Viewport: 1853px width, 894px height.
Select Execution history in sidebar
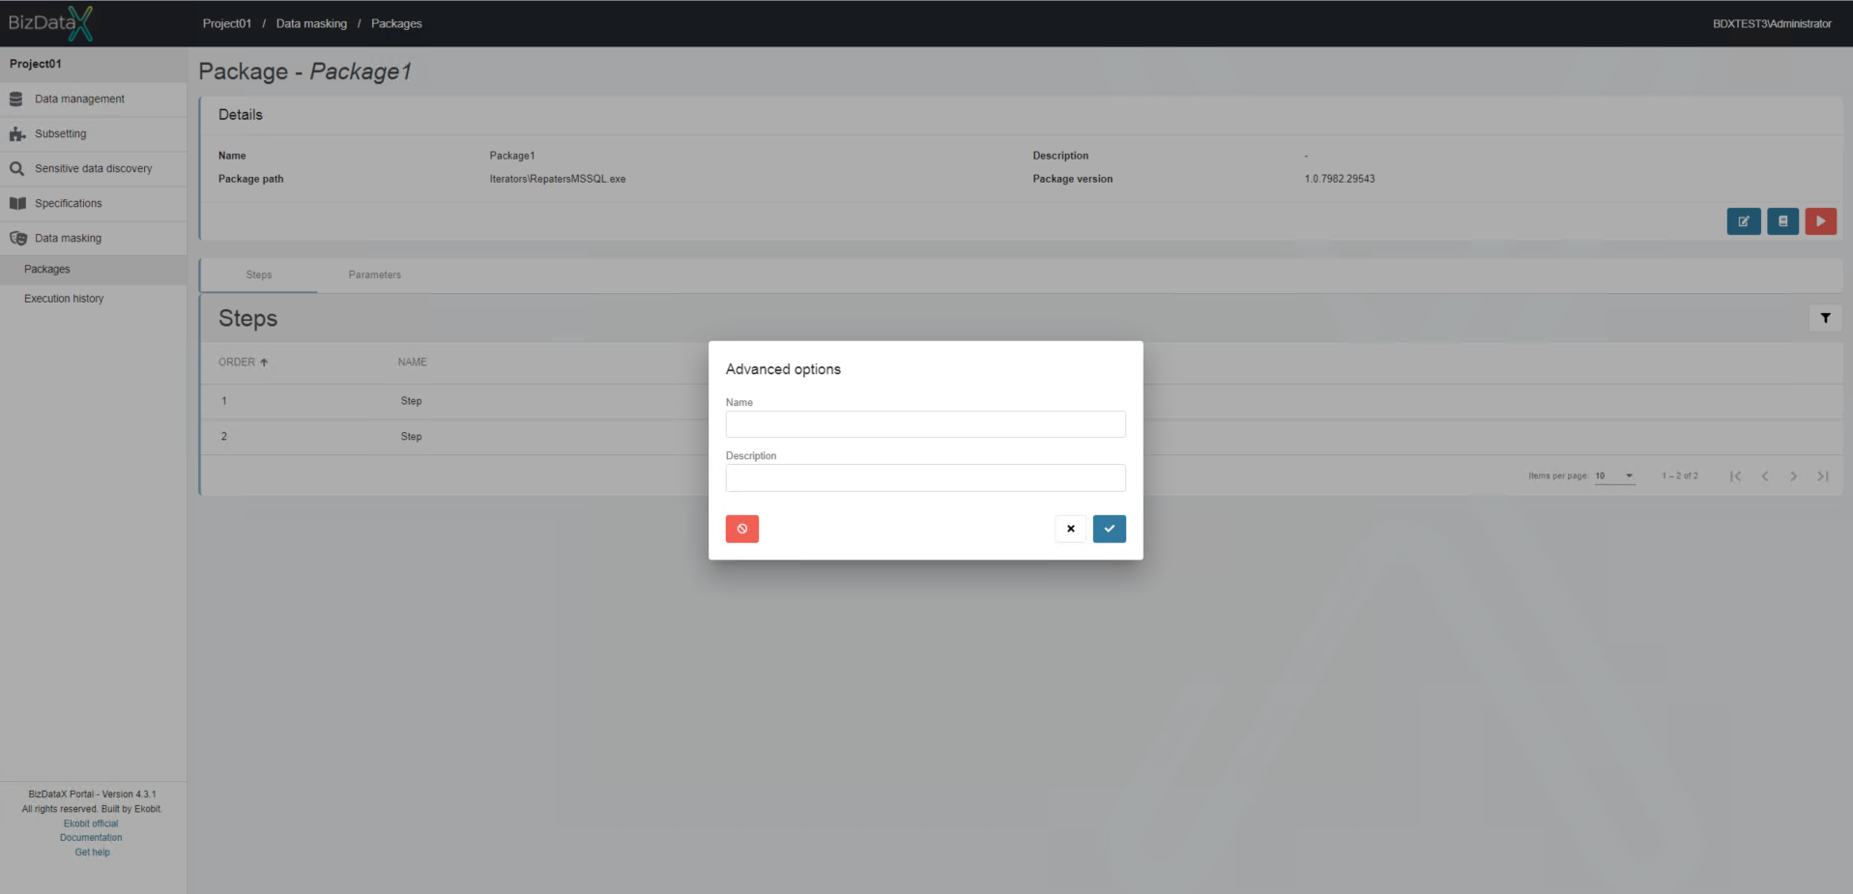[93, 299]
